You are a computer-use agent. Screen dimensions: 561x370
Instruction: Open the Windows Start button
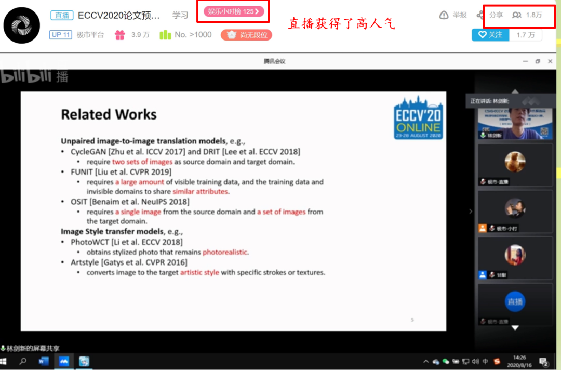point(4,361)
